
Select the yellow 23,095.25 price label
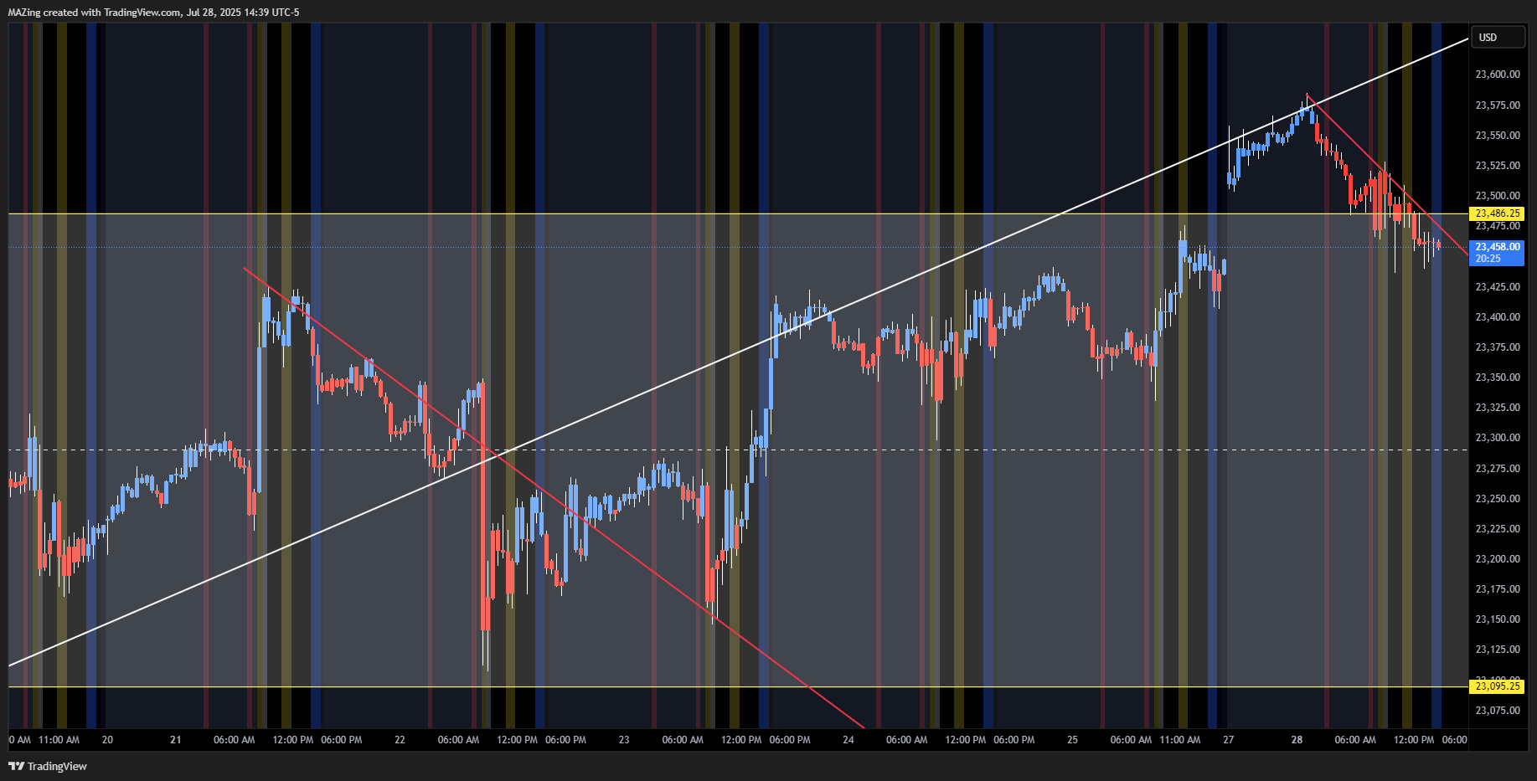pos(1497,686)
